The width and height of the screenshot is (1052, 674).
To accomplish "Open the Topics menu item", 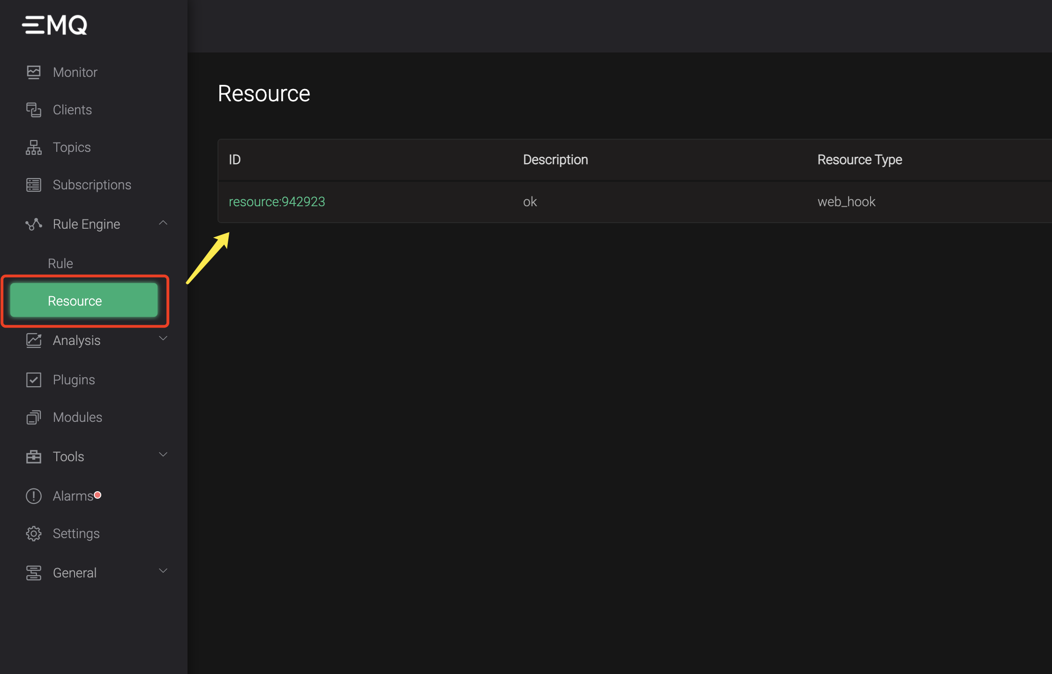I will (x=72, y=147).
